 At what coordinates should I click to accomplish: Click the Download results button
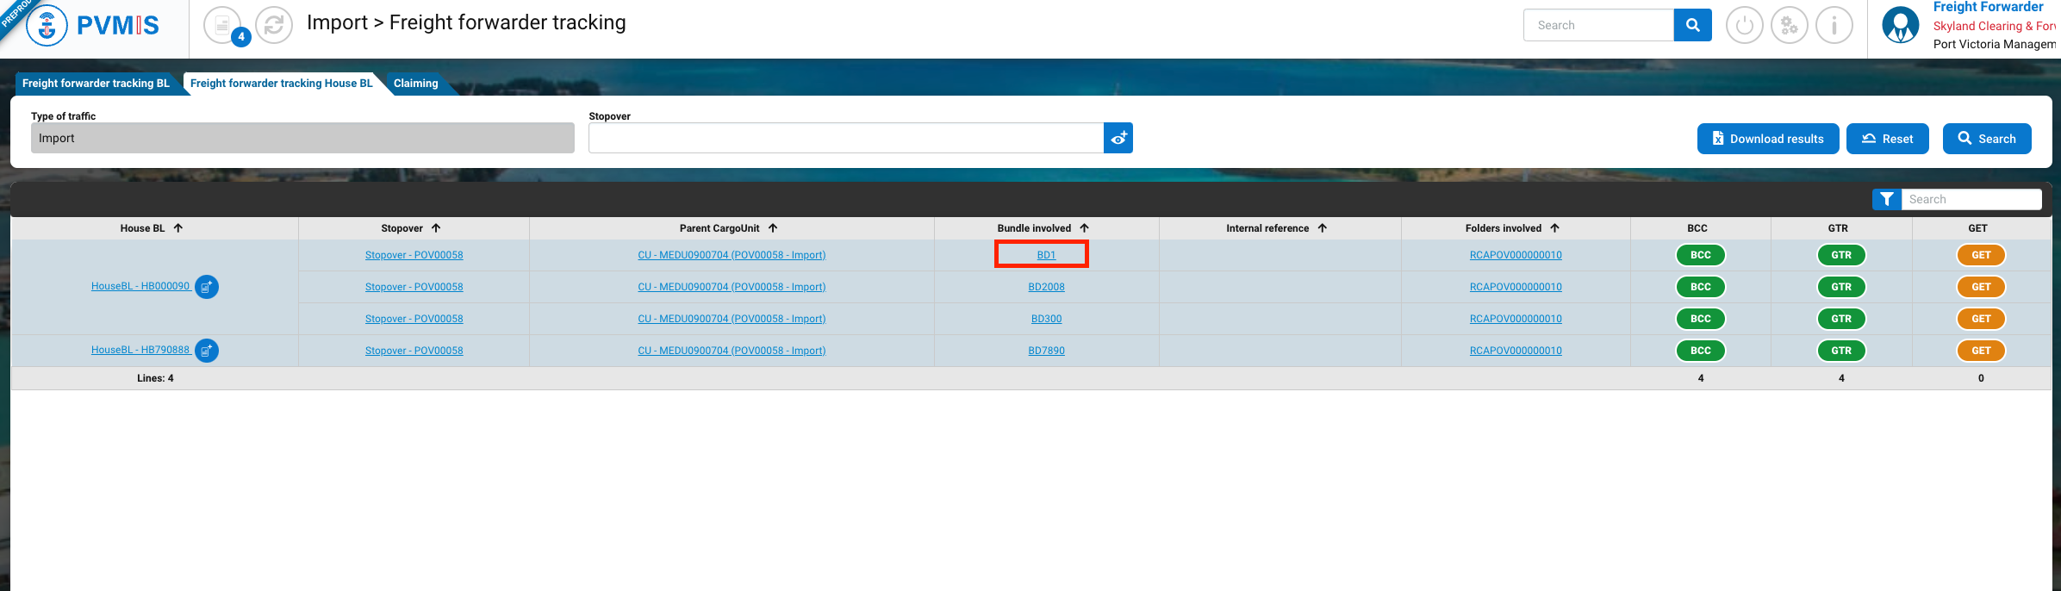point(1767,139)
